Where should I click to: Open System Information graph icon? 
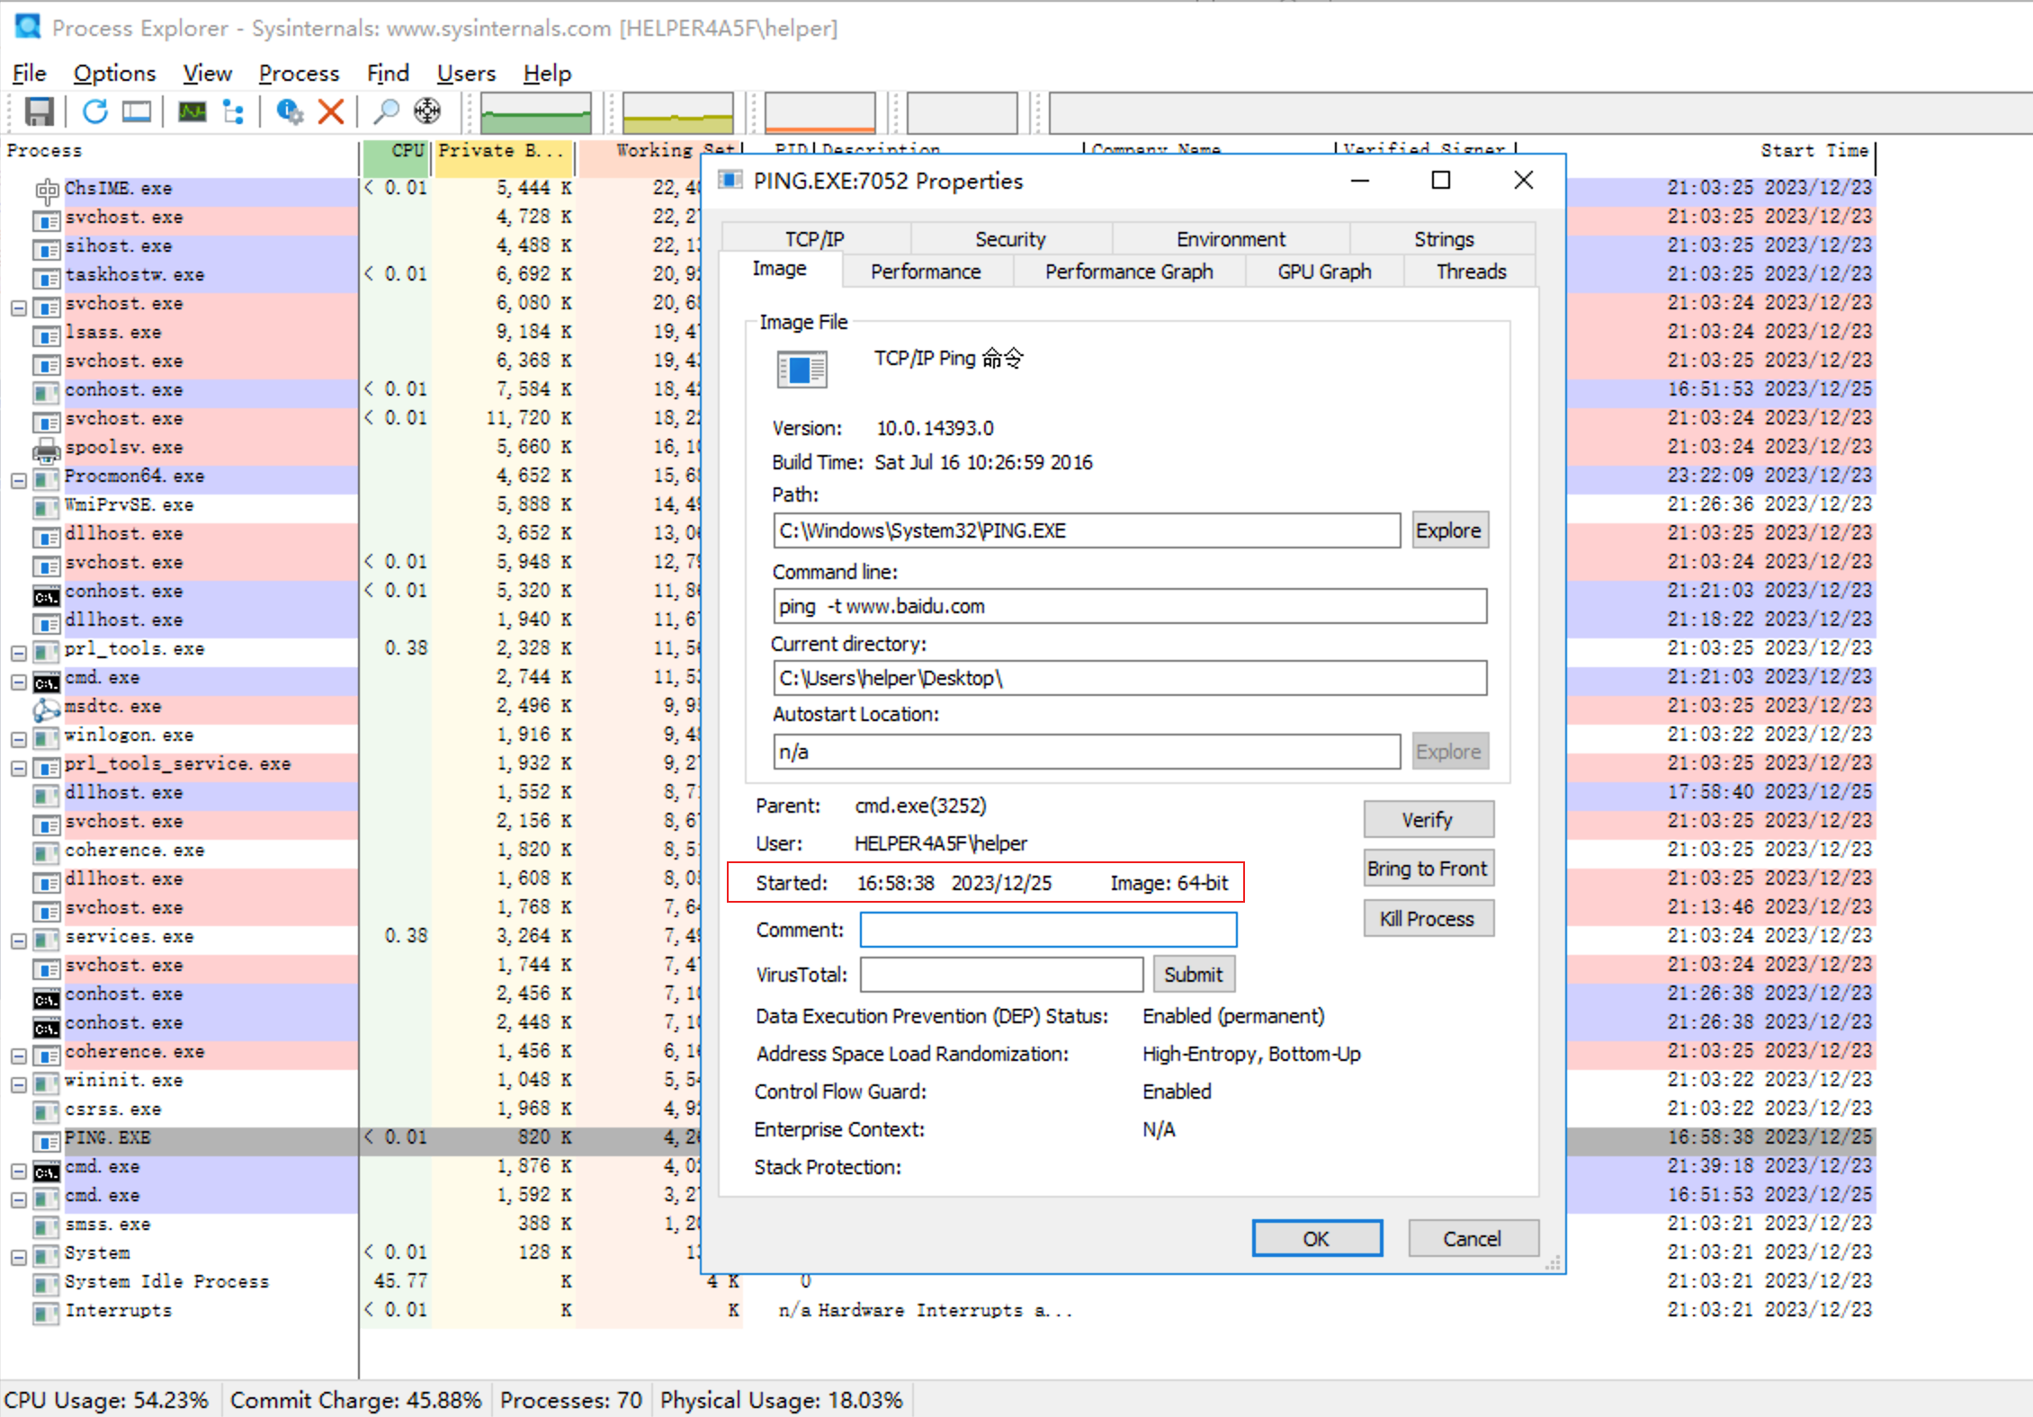pos(193,111)
